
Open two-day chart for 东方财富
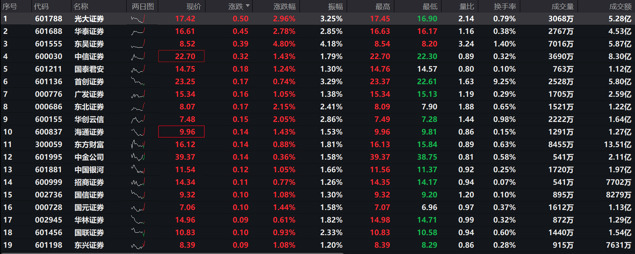coord(138,145)
